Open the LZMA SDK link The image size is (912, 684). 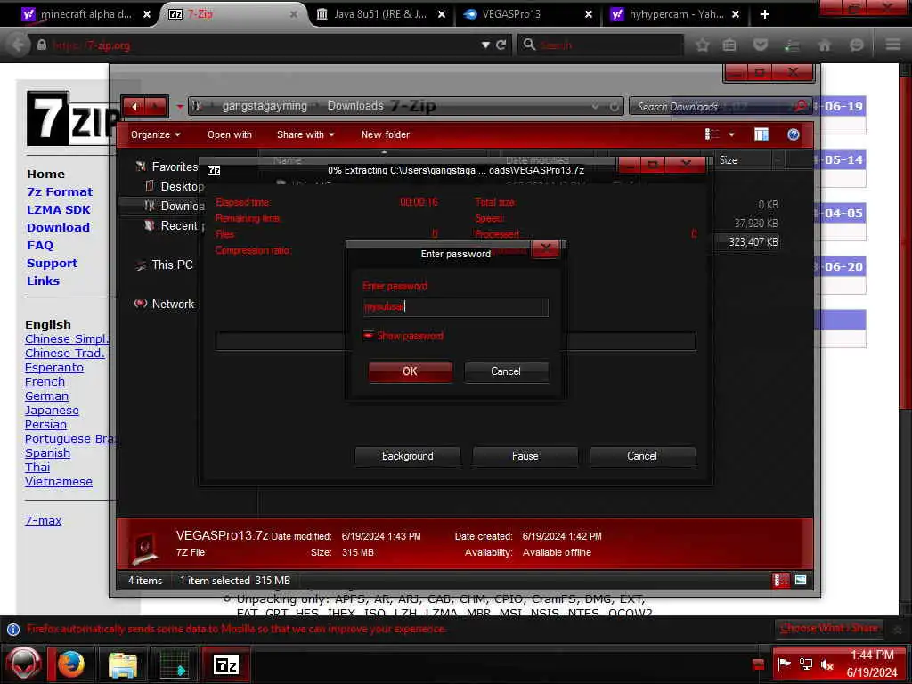58,210
